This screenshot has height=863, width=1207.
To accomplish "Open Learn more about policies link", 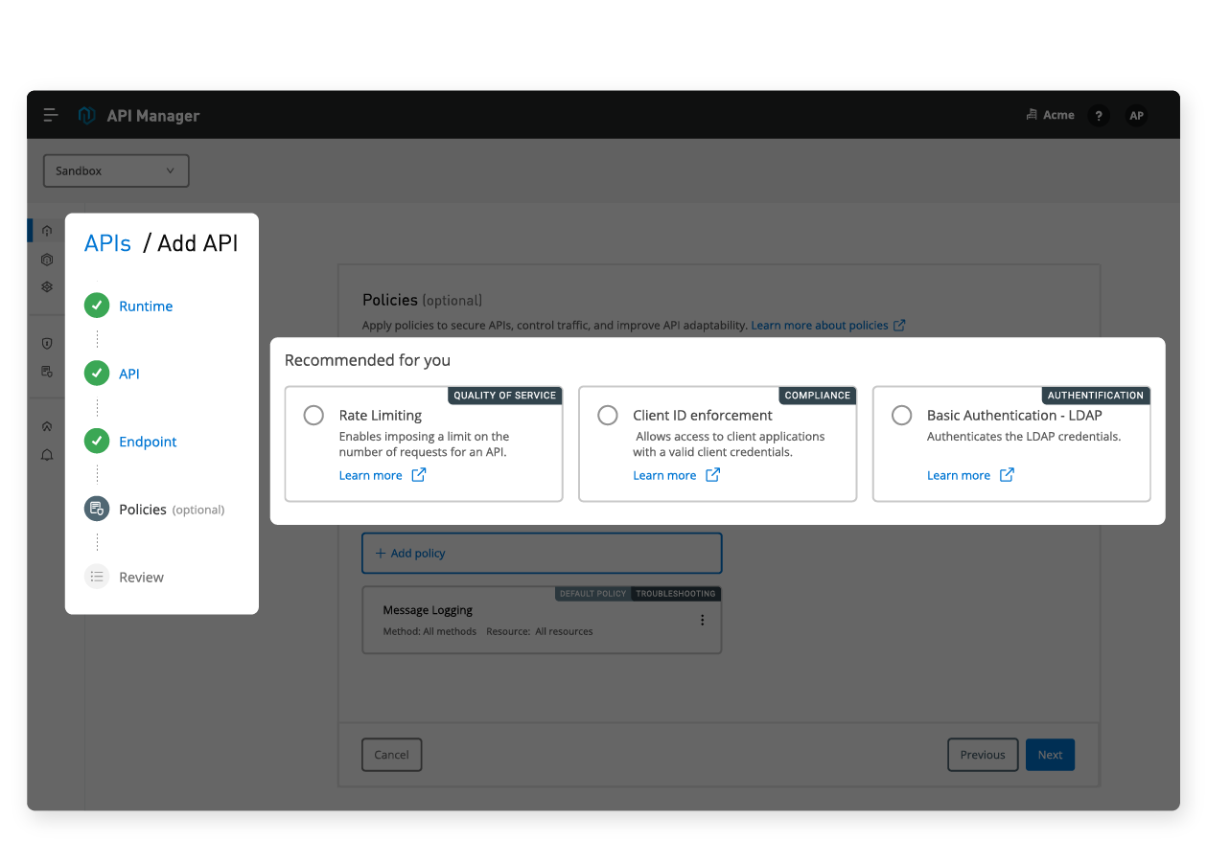I will (x=820, y=326).
